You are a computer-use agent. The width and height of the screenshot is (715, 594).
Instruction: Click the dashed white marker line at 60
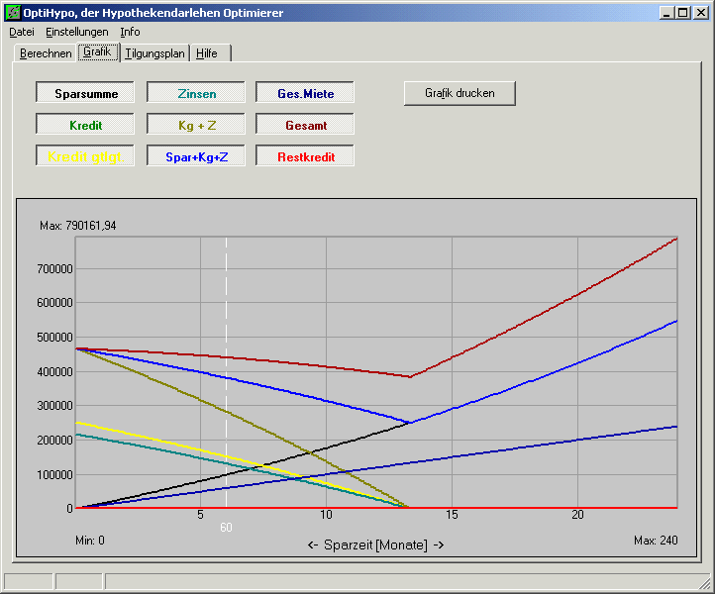[x=226, y=376]
